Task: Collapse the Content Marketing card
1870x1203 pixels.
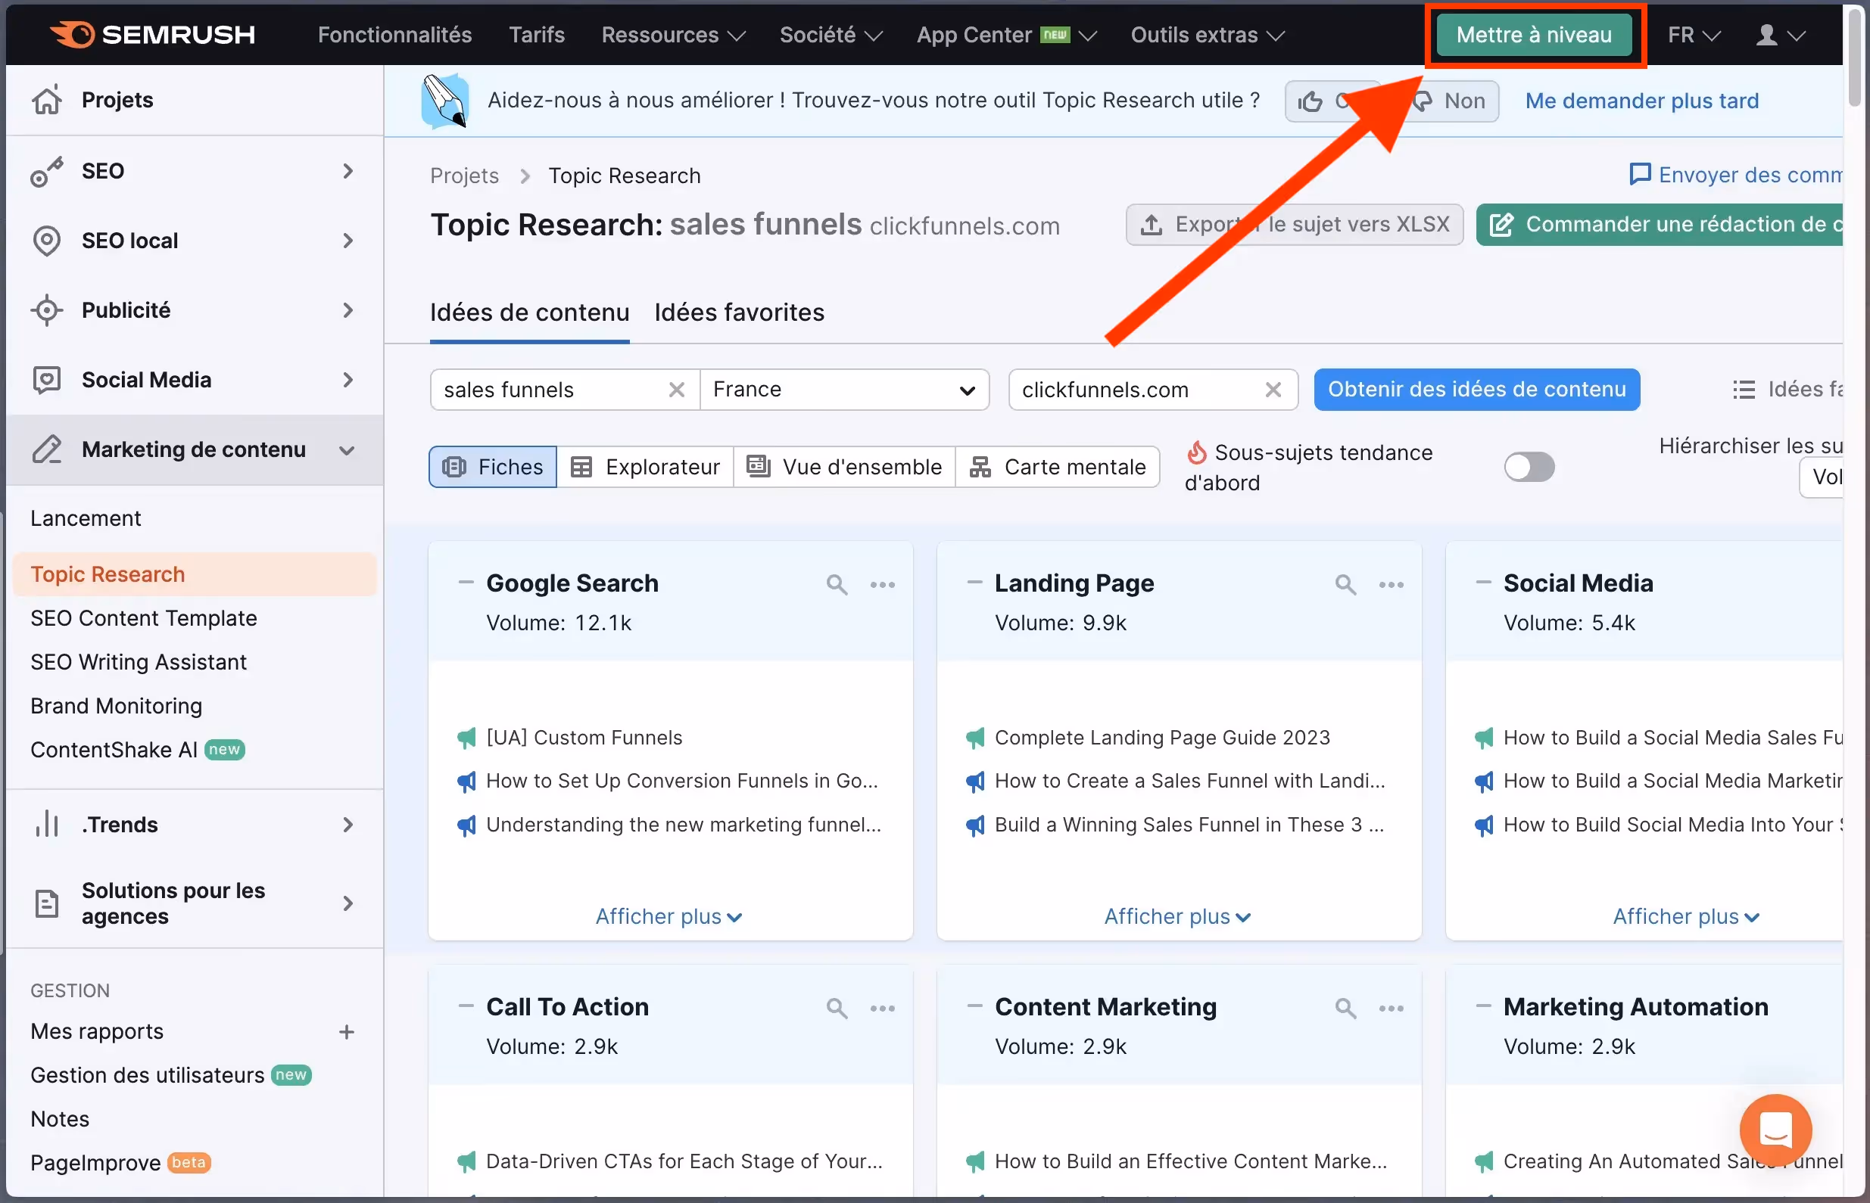Action: tap(974, 1006)
